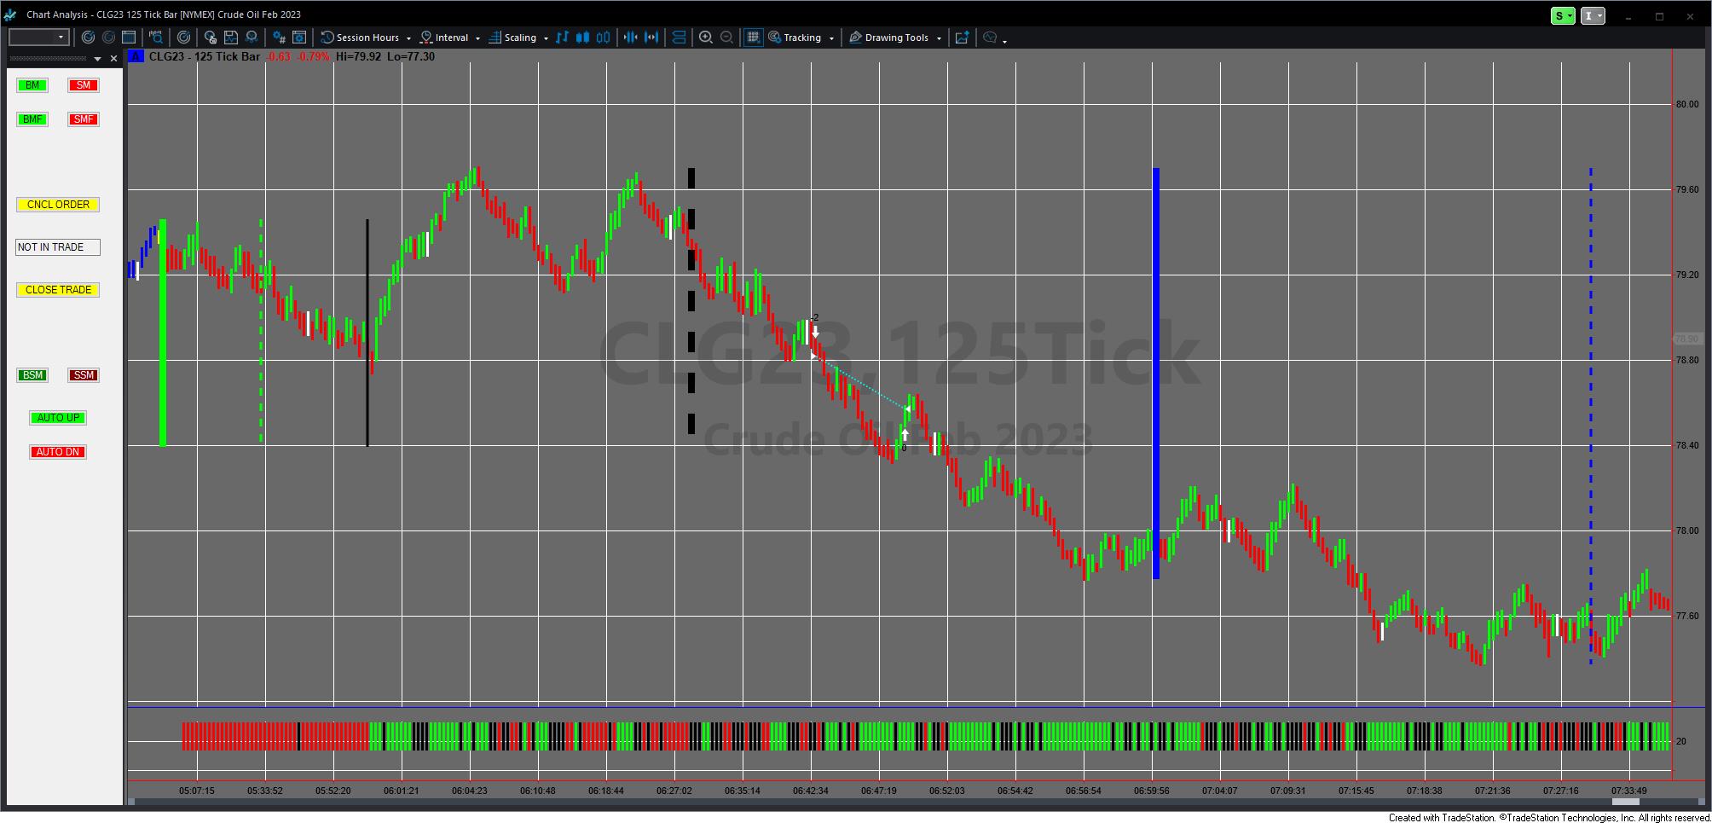
Task: Click the dark green BSM button
Action: tap(32, 375)
